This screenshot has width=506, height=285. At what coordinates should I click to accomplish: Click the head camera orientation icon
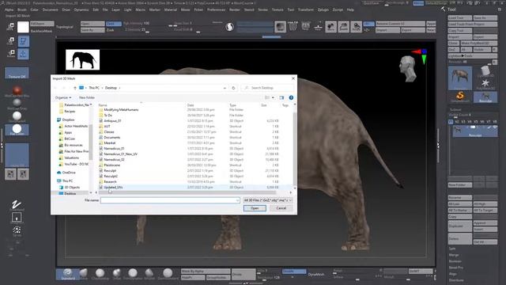point(407,69)
